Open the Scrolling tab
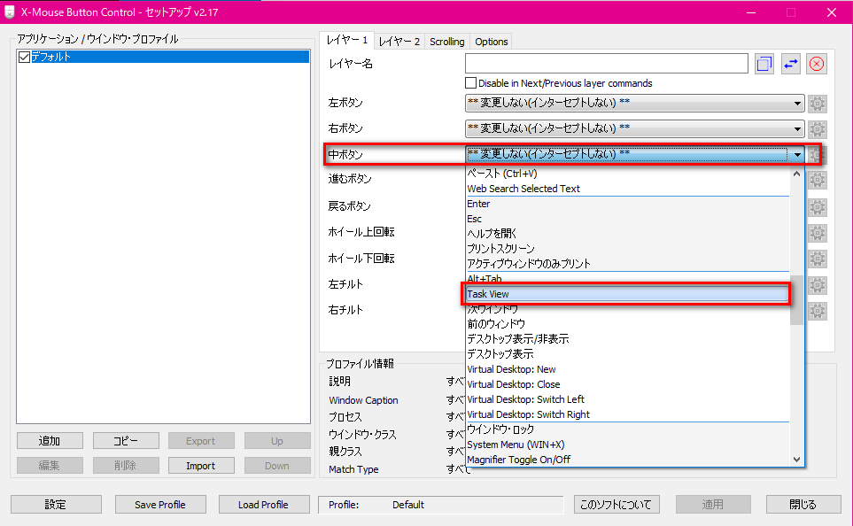Viewport: 853px width, 526px height. tap(446, 42)
